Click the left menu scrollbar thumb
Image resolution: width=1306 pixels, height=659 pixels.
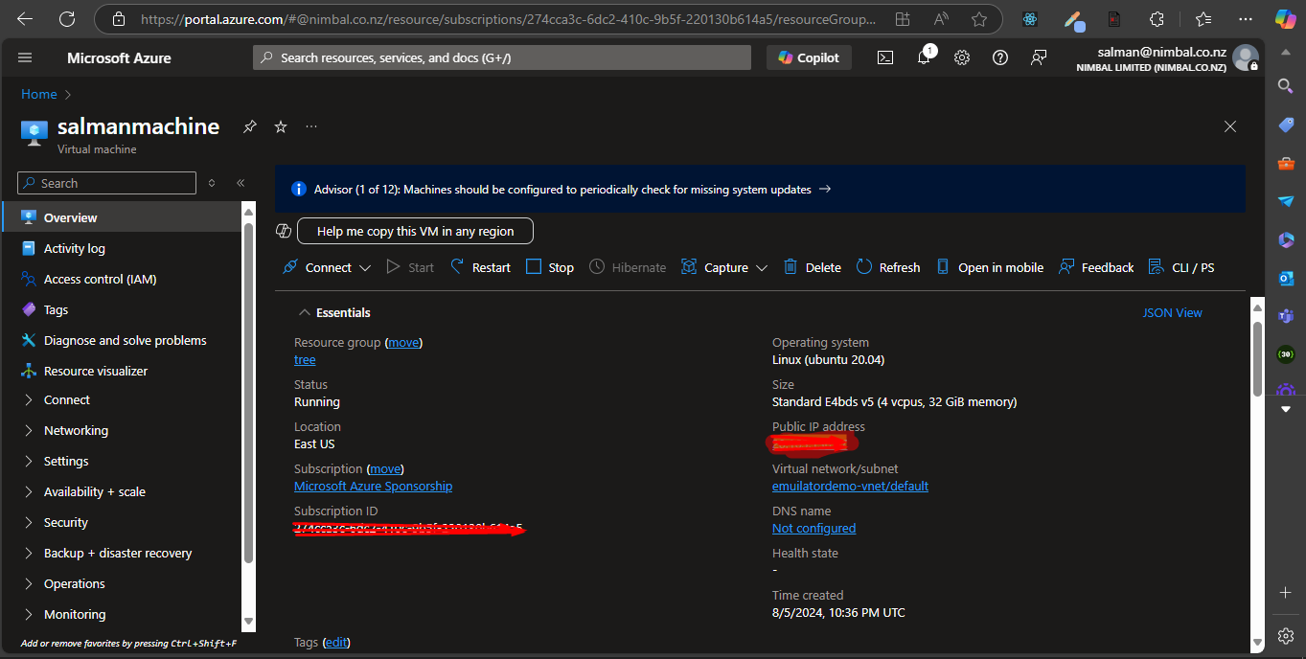pos(249,393)
